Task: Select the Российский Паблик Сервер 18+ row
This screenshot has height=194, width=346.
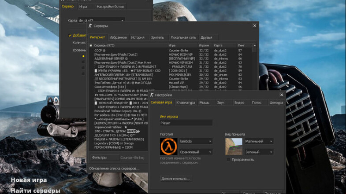Action: [118, 111]
